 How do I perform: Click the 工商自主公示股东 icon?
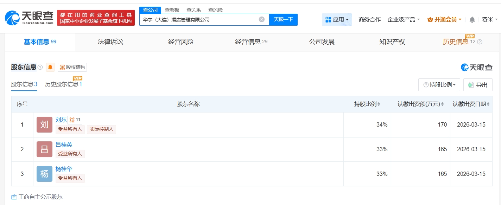coord(14,197)
